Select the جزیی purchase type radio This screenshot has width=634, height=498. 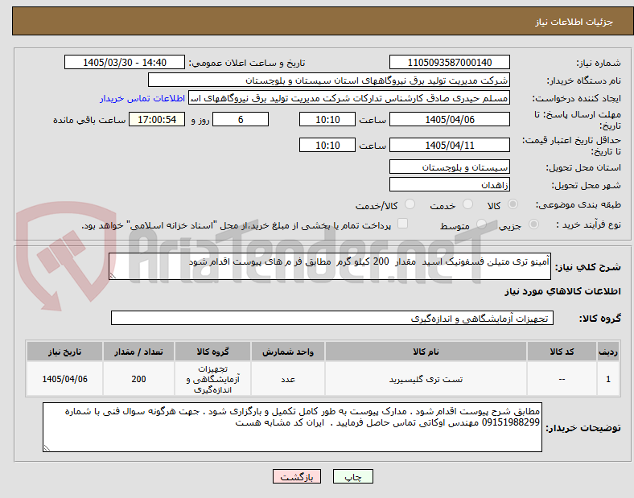pos(533,224)
